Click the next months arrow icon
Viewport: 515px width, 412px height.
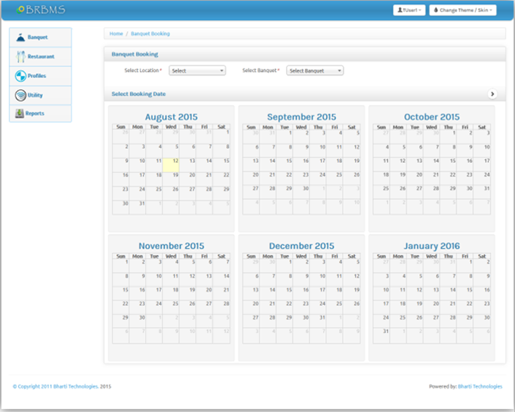492,94
